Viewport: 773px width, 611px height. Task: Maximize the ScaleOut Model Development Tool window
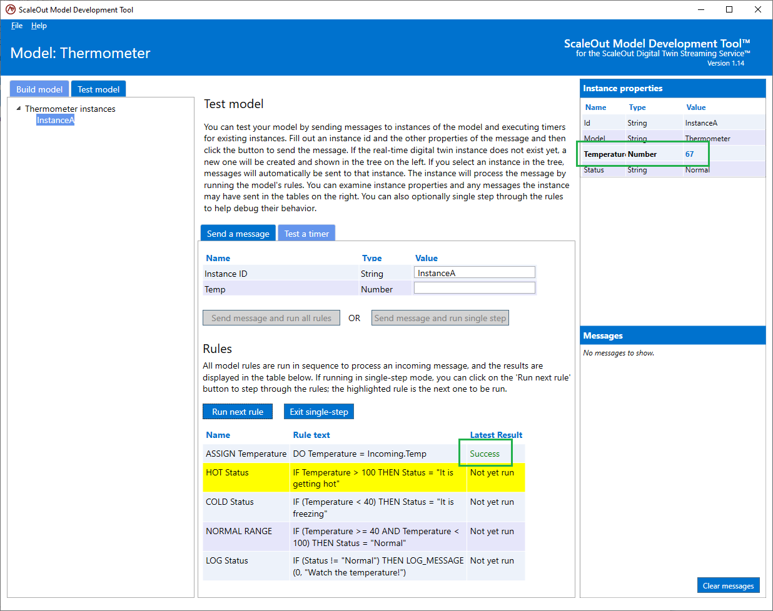[x=729, y=9]
